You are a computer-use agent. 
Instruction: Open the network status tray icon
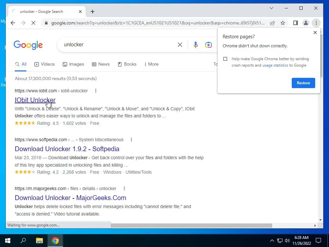(x=280, y=241)
